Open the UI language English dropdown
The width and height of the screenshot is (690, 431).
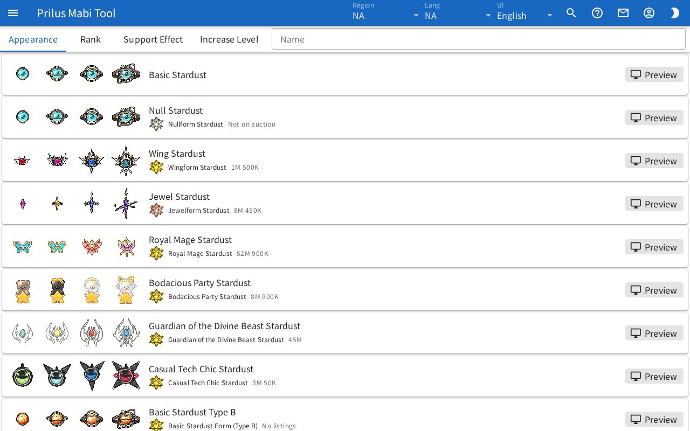pos(526,13)
